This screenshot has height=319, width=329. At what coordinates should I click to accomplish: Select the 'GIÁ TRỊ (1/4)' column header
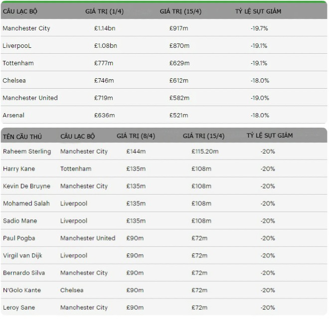click(105, 11)
